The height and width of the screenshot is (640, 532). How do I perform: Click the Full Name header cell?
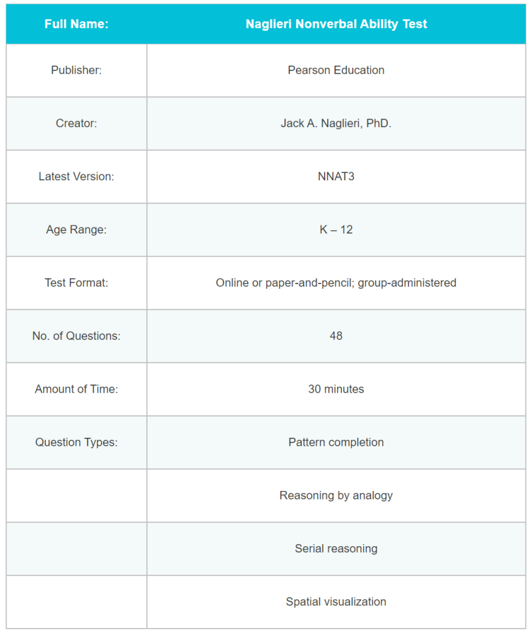pos(76,24)
